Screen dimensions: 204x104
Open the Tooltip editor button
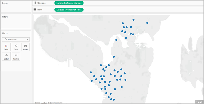click(x=16, y=56)
